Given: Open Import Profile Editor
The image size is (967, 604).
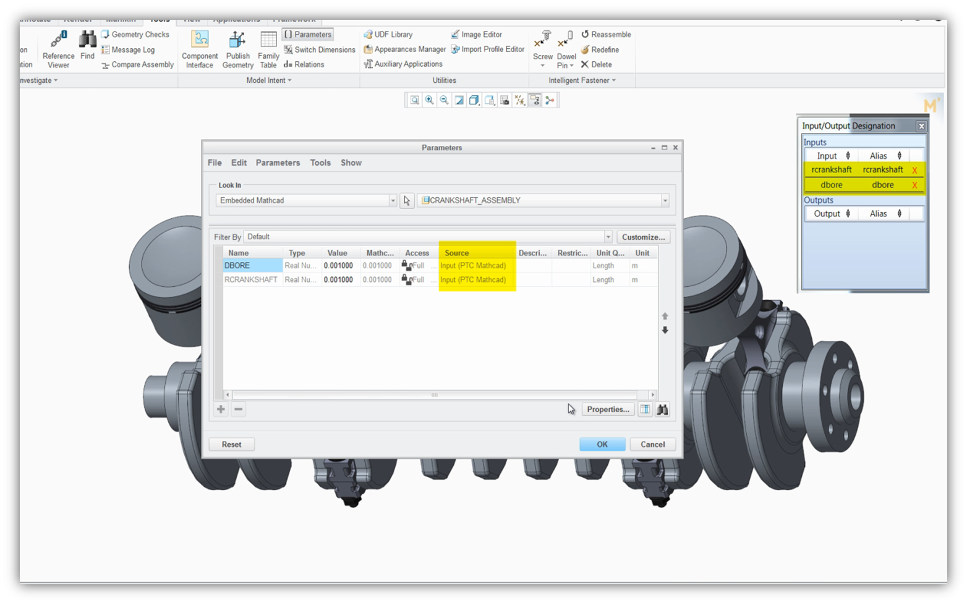Looking at the screenshot, I should tap(487, 49).
